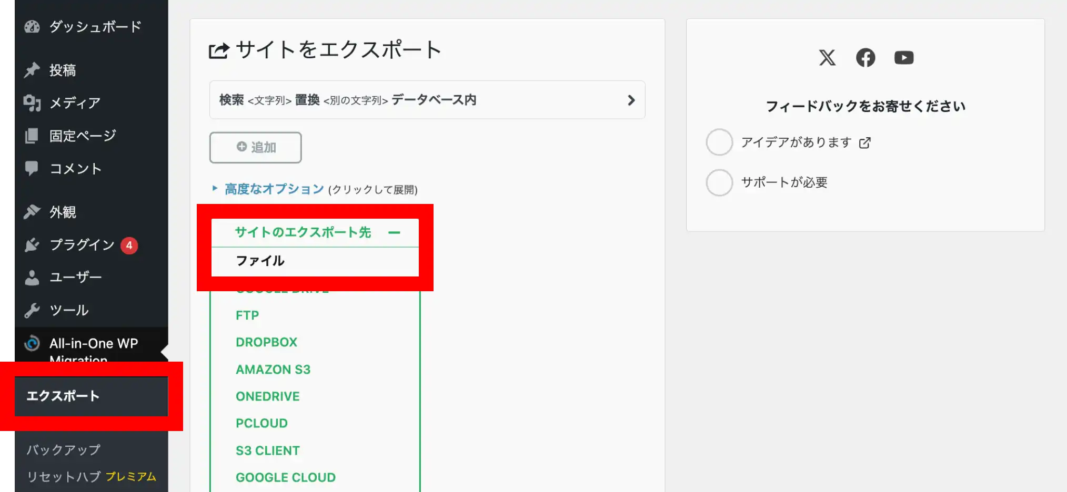Click the All-in-One WP Migration logo icon
Viewport: 1067px width, 492px height.
(33, 343)
